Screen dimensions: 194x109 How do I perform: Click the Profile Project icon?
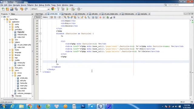click(x=79, y=9)
